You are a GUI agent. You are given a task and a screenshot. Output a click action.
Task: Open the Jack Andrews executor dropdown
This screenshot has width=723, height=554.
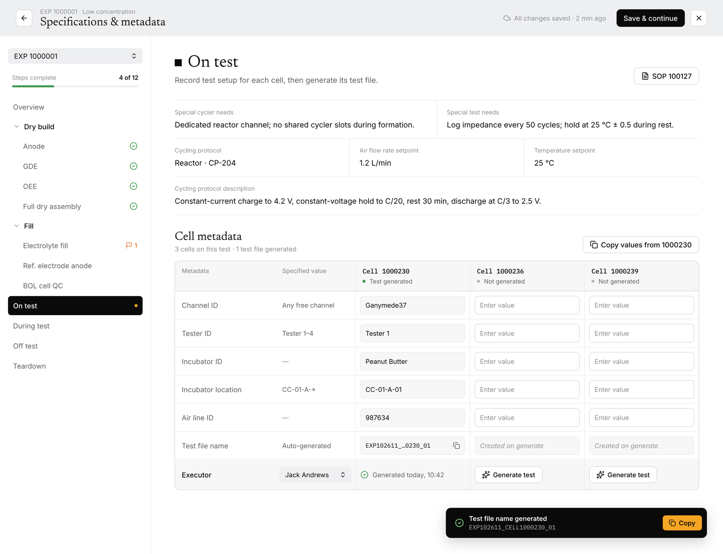[315, 475]
